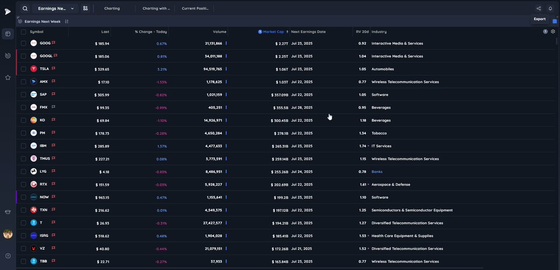Click the flag icon beside NOW

click(54, 197)
